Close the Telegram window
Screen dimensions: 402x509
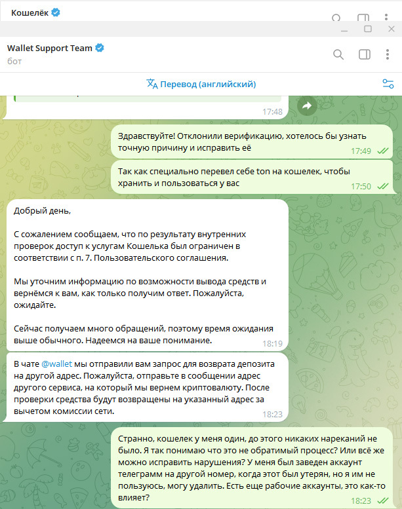tap(392, 29)
